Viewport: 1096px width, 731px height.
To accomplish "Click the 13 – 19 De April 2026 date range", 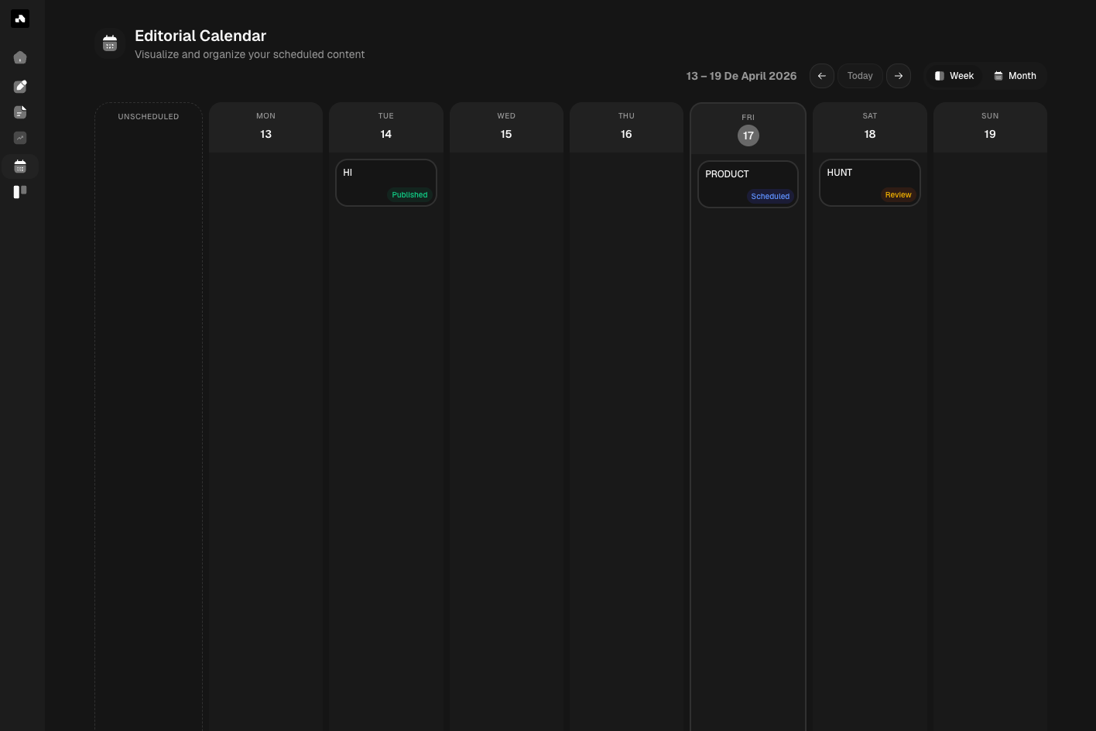I will (742, 76).
